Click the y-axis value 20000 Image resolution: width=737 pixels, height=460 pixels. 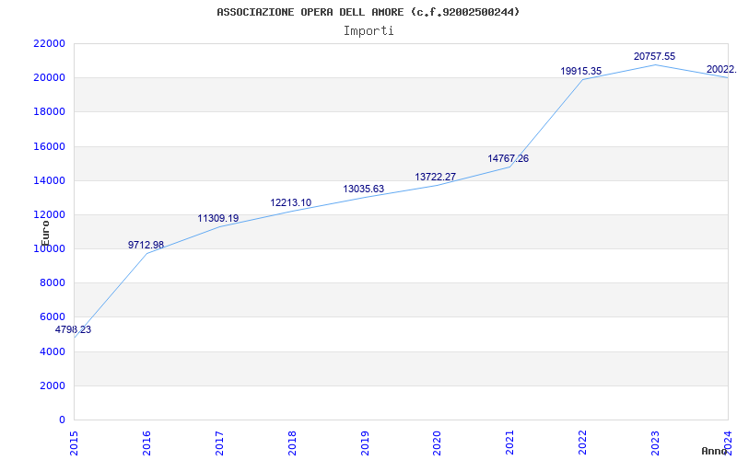pos(49,78)
